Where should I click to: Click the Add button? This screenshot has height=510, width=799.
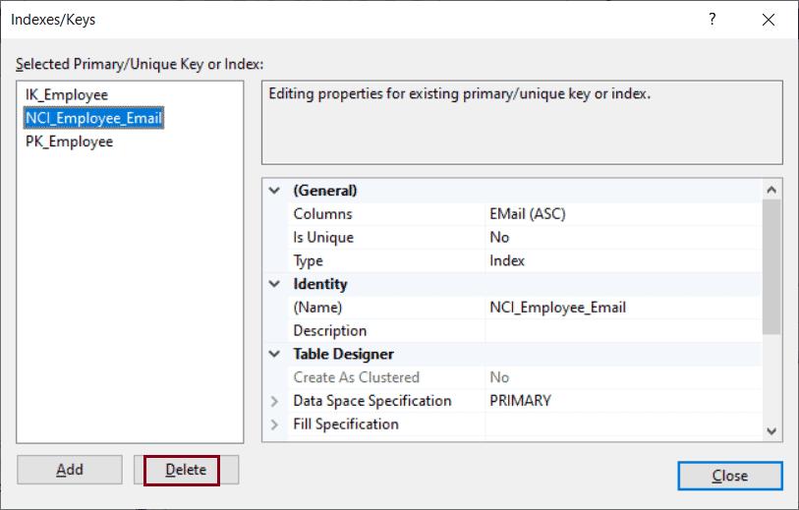70,470
